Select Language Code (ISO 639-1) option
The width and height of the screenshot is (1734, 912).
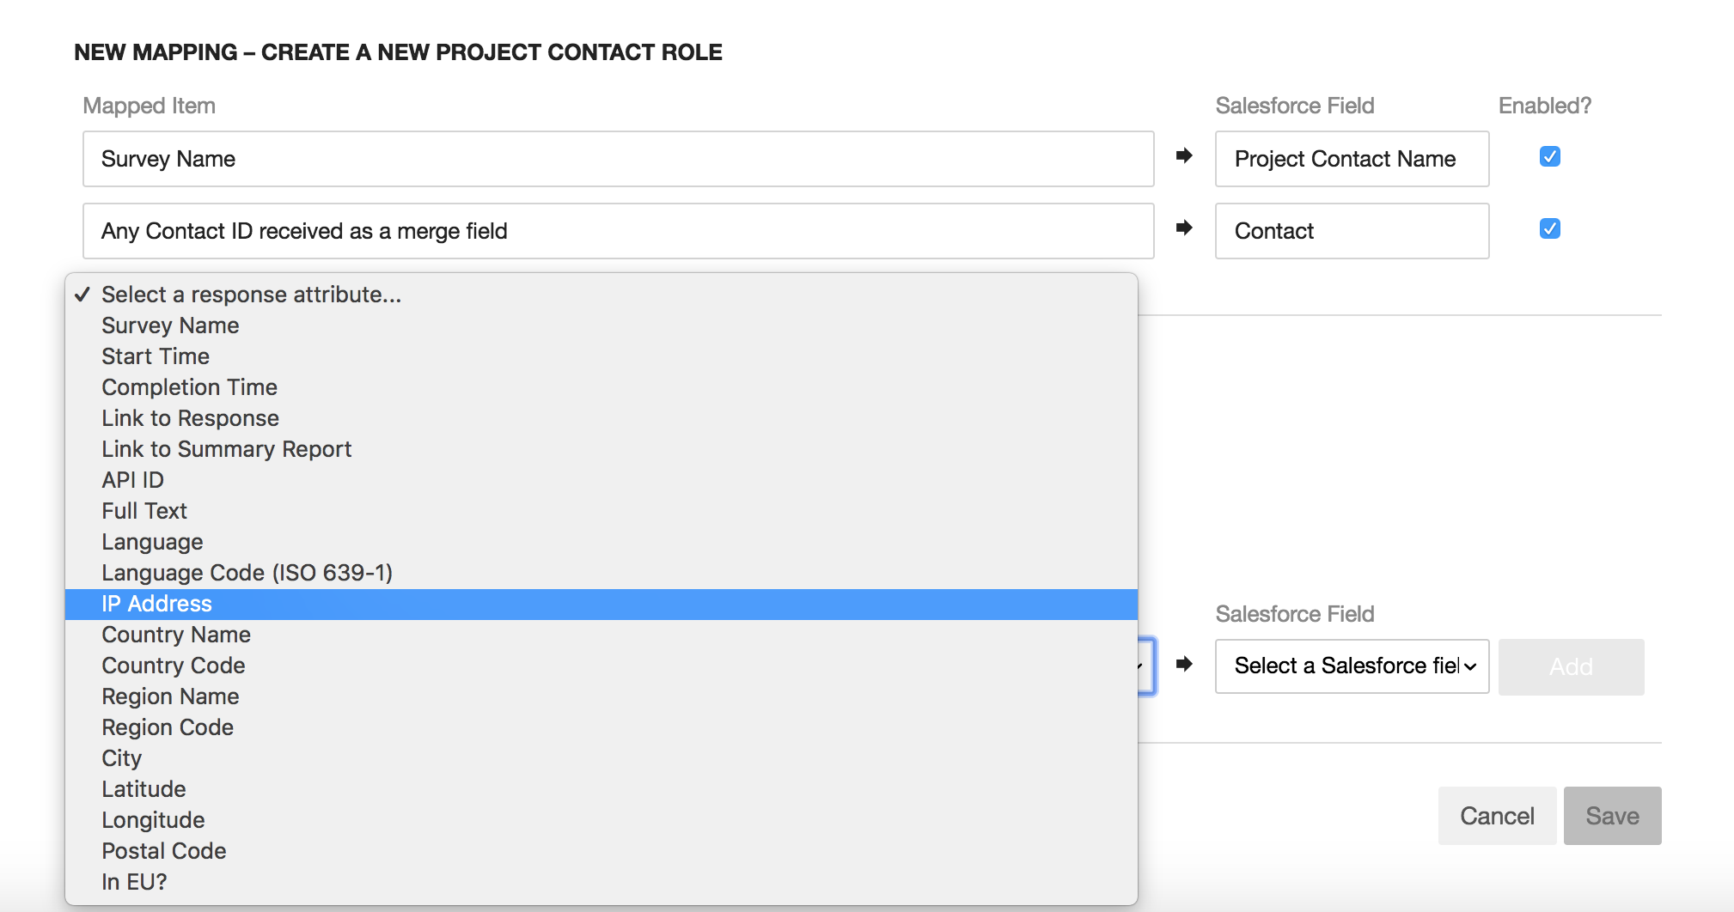pyautogui.click(x=247, y=573)
